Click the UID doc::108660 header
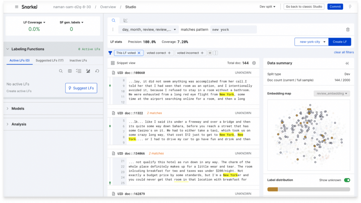The image size is (361, 203). point(131,73)
